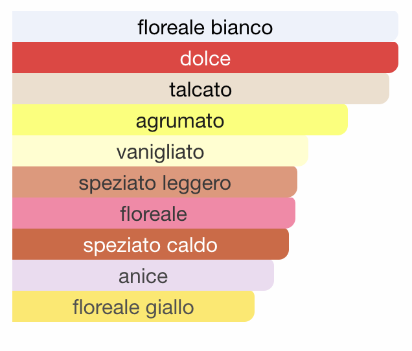
Task: Select the speziato leggero bar
Action: [155, 182]
